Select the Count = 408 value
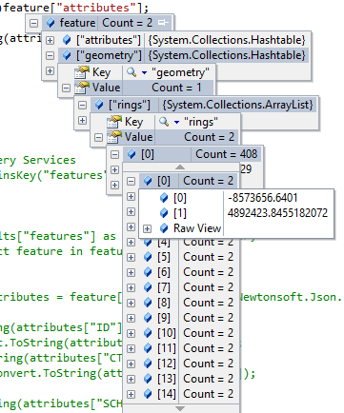The image size is (344, 413). coord(226,154)
